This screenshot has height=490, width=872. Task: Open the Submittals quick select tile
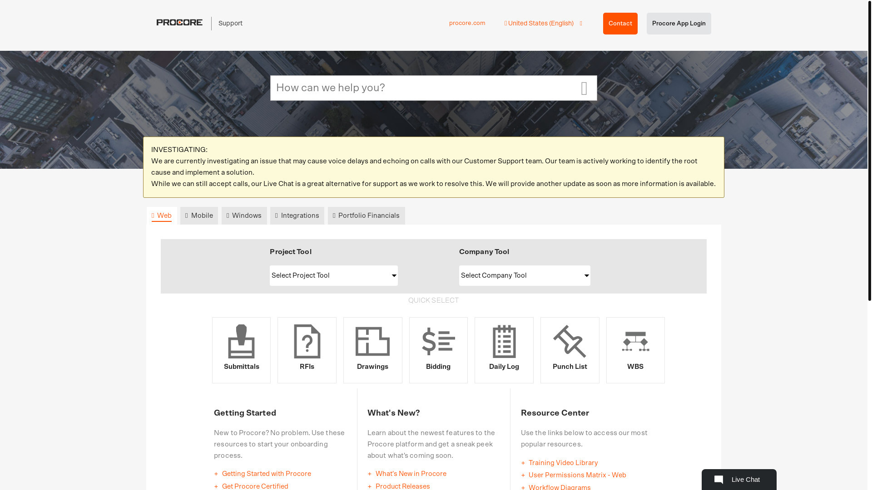241,350
